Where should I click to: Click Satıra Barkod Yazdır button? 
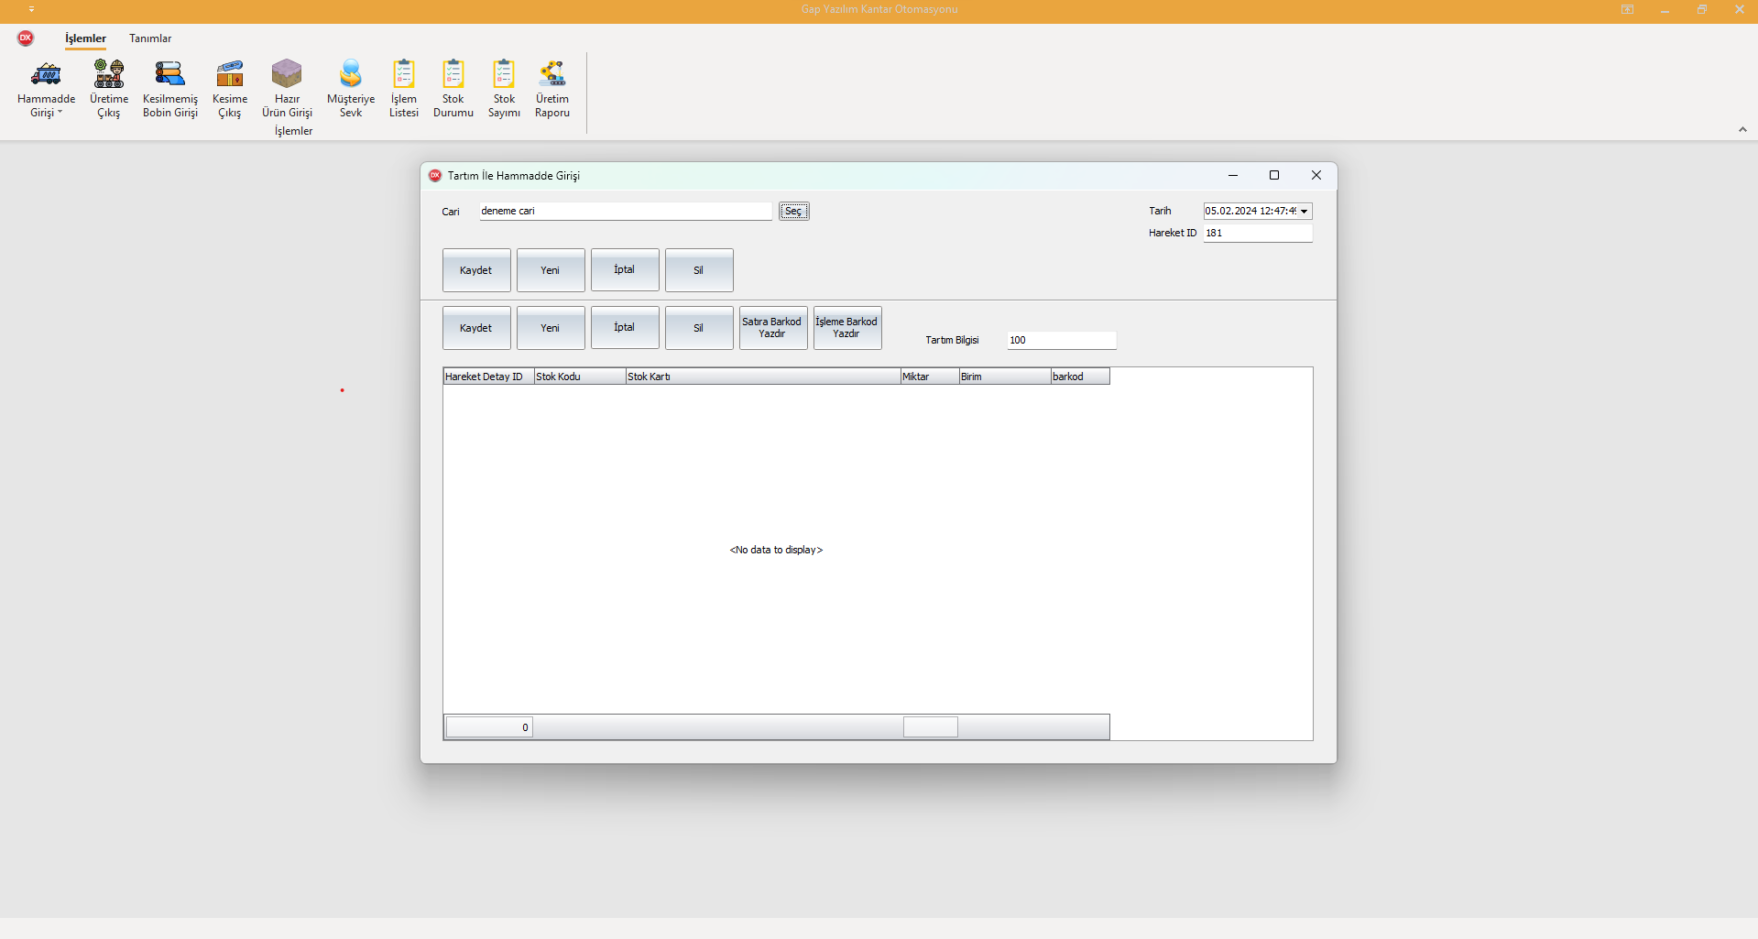pyautogui.click(x=772, y=328)
